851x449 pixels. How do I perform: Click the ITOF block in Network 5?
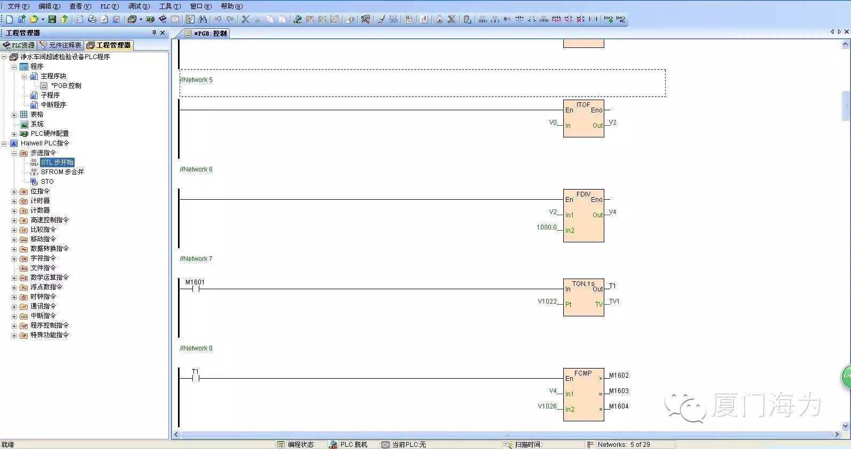tap(583, 118)
